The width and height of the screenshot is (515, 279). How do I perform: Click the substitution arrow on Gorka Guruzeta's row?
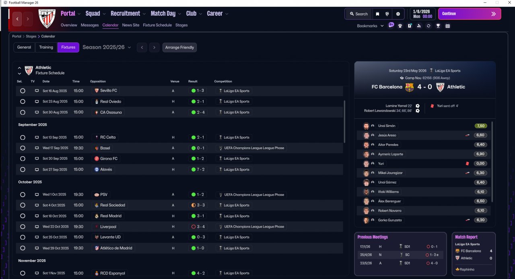pos(468,220)
